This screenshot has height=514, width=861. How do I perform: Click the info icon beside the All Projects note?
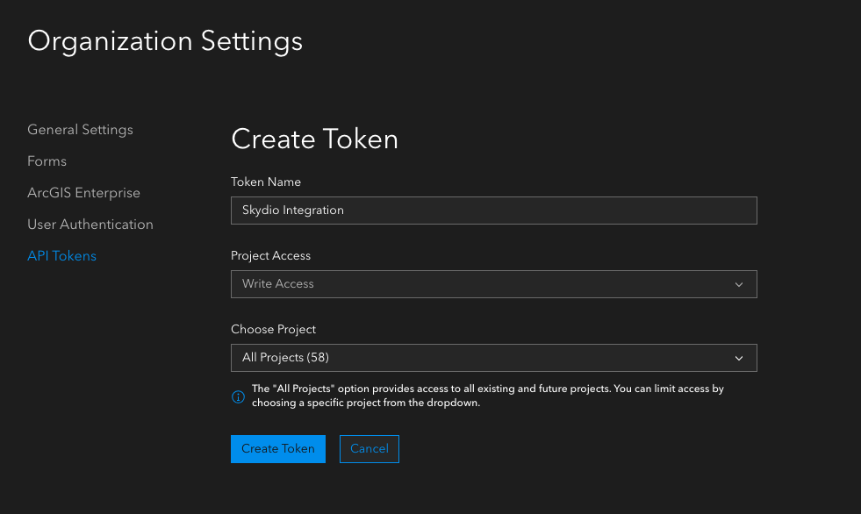click(238, 396)
